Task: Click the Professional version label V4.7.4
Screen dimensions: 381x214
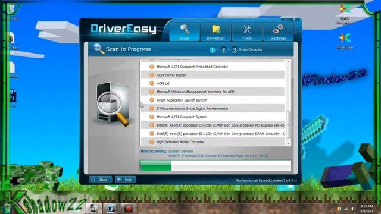Action: click(x=266, y=181)
